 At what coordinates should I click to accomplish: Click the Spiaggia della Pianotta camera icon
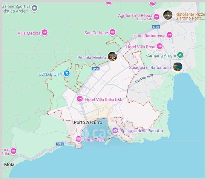pyautogui.click(x=115, y=130)
